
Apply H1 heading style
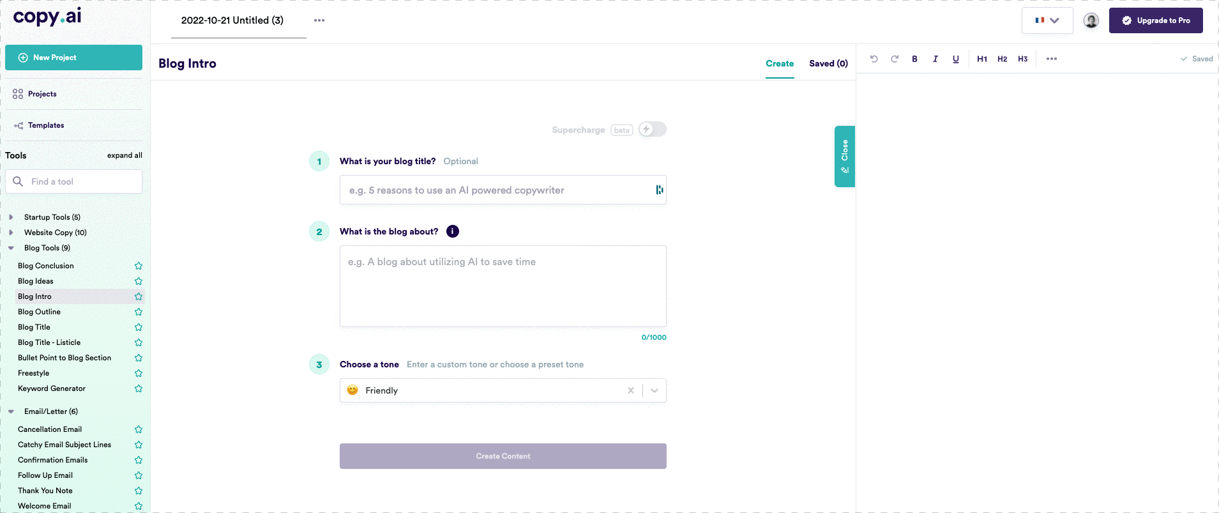coord(982,59)
